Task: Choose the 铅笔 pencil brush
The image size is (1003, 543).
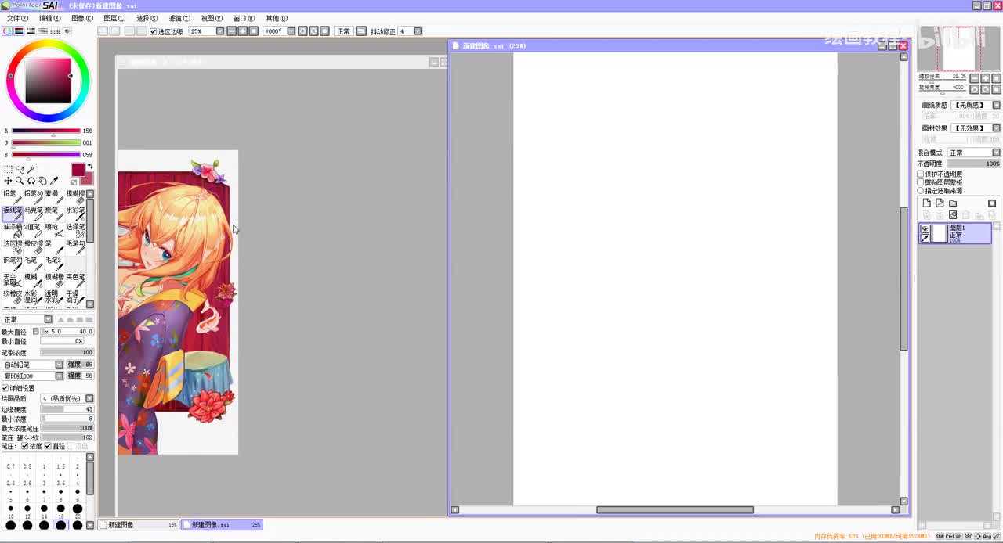Action: coord(12,198)
